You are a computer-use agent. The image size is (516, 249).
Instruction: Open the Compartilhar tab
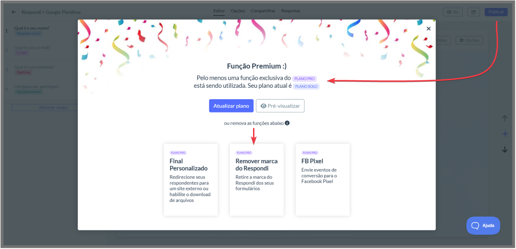point(263,11)
